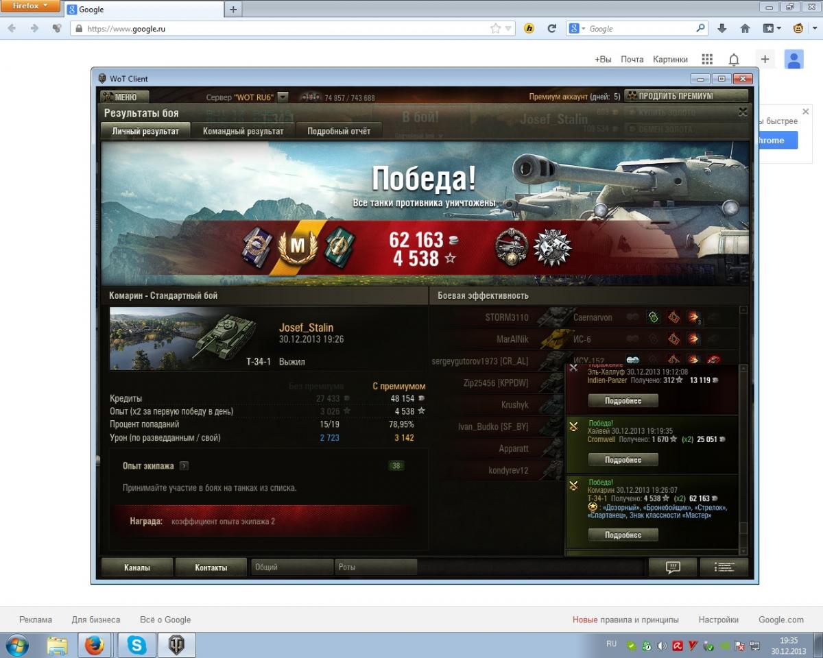Click the Master 'M' class badge icon
The image size is (823, 658).
tap(297, 246)
